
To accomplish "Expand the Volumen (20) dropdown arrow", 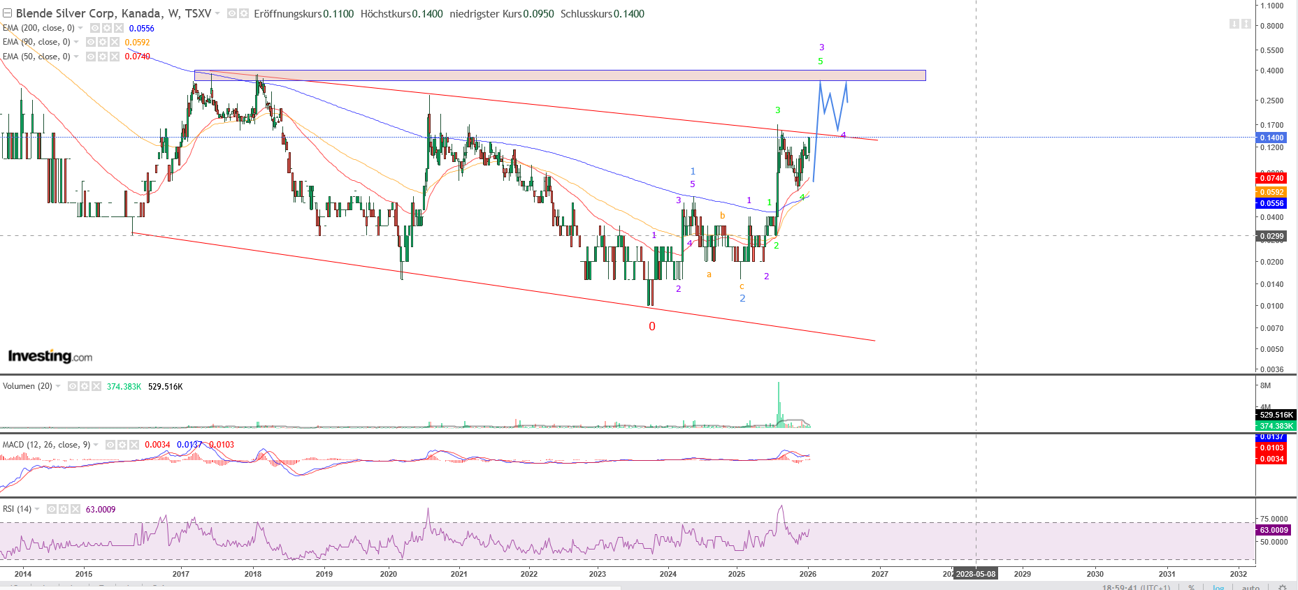I will pyautogui.click(x=58, y=386).
